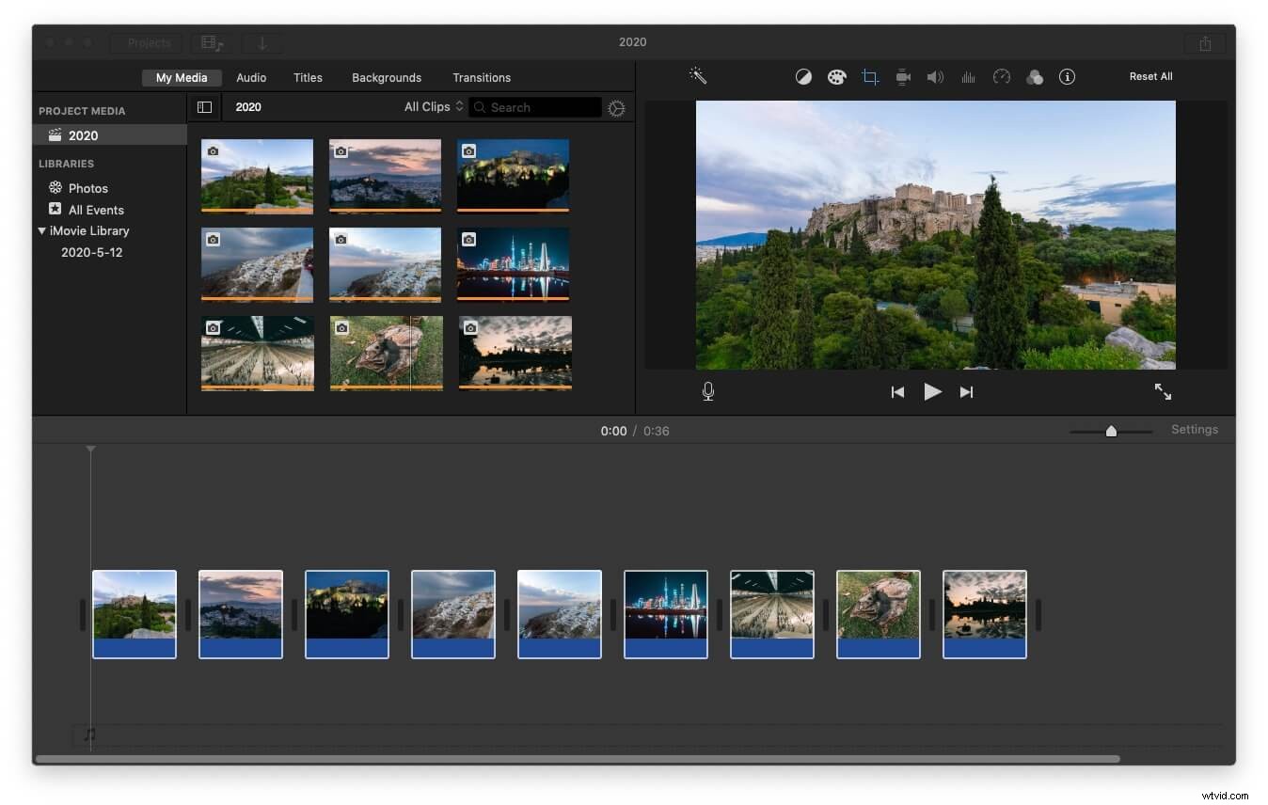
Task: Select the Color Balance tool
Action: pyautogui.click(x=803, y=76)
